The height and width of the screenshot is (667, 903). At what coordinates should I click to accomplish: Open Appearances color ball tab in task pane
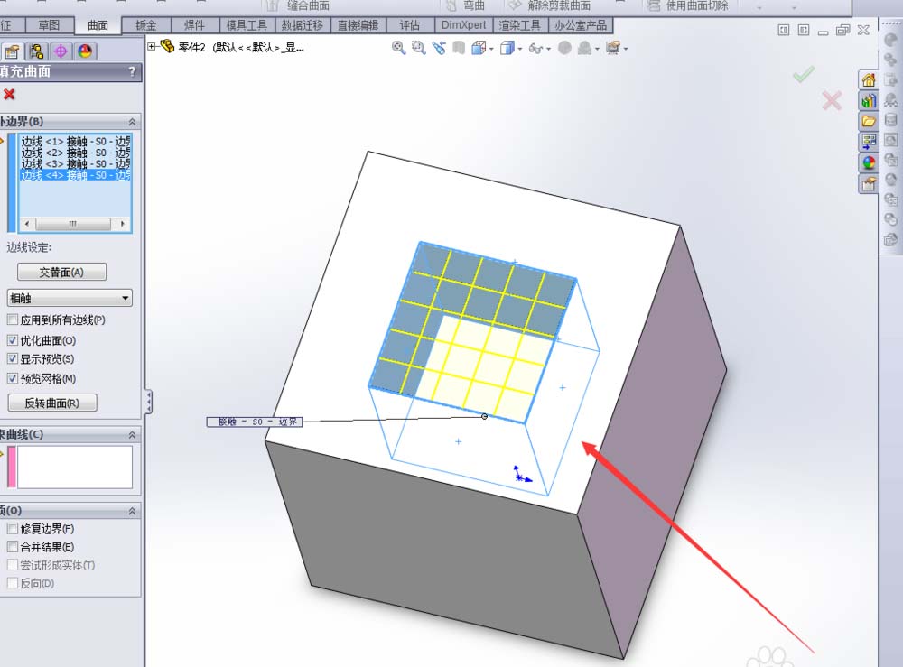(x=869, y=162)
